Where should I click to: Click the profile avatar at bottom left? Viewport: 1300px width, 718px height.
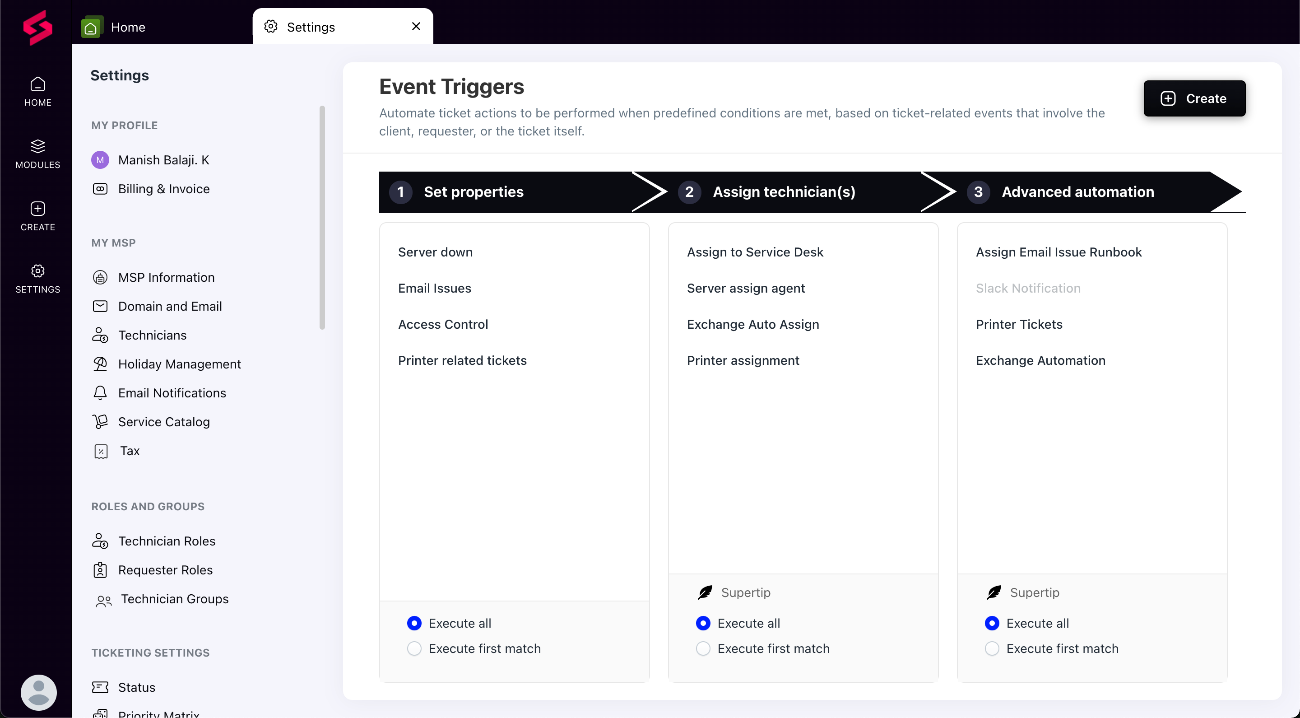tap(38, 692)
